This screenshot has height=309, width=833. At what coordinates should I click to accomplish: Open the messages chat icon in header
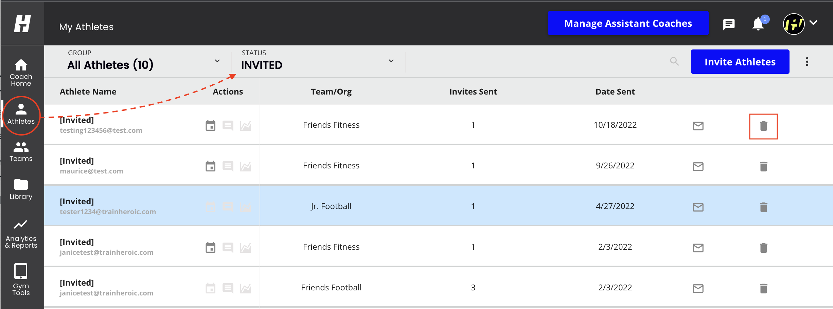tap(729, 24)
